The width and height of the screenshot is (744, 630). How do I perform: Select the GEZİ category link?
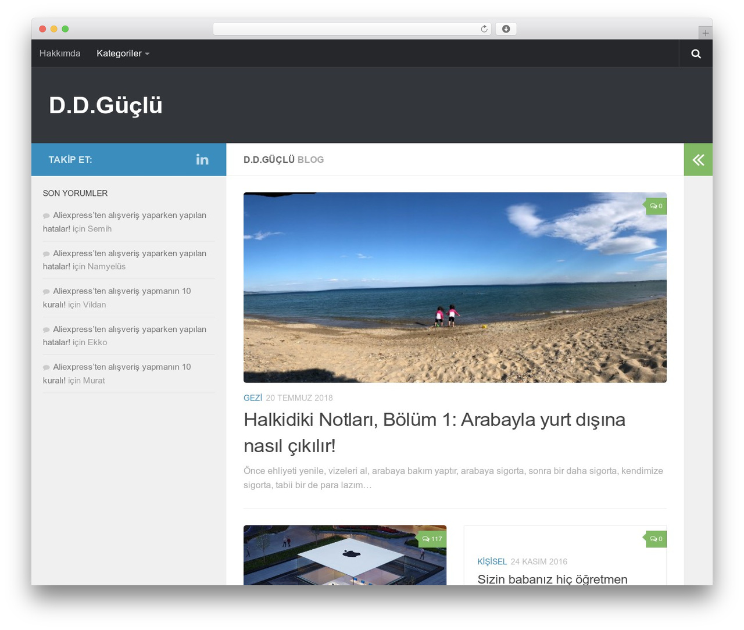pos(253,398)
